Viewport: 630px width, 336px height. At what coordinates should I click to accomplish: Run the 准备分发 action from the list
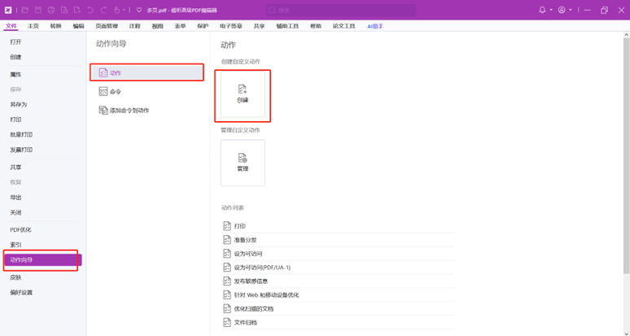(338, 240)
